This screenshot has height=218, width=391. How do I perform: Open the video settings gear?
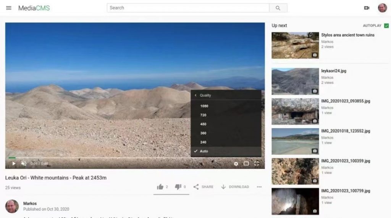point(236,164)
